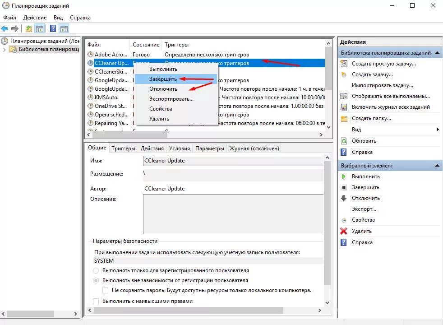Screen dimensions: 443x325
Task: Switch to the Условия tab
Action: (x=180, y=149)
